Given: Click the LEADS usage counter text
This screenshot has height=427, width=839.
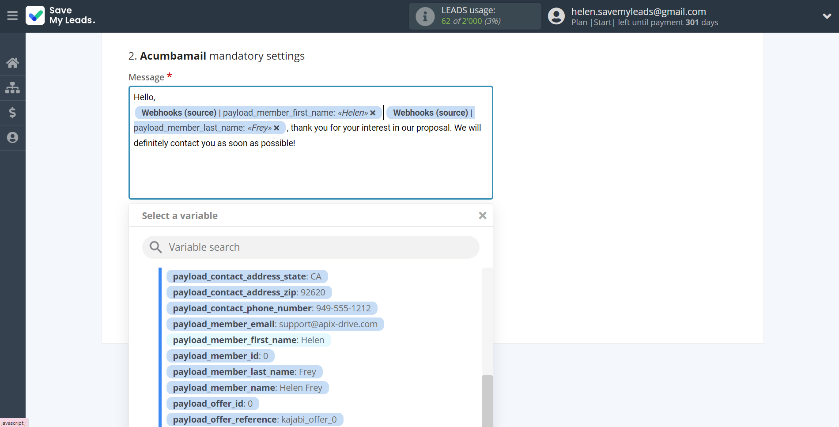Looking at the screenshot, I should [471, 21].
